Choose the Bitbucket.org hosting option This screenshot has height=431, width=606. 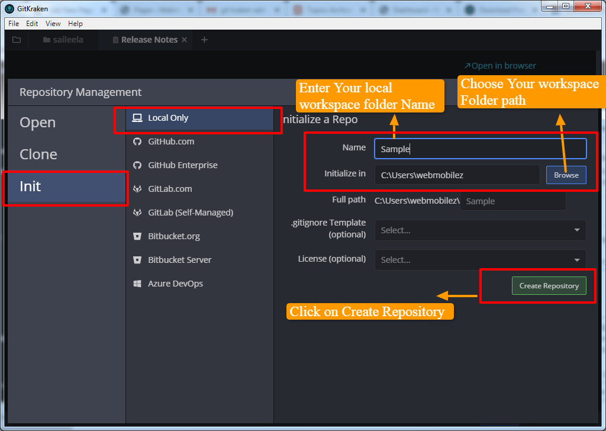(x=137, y=236)
